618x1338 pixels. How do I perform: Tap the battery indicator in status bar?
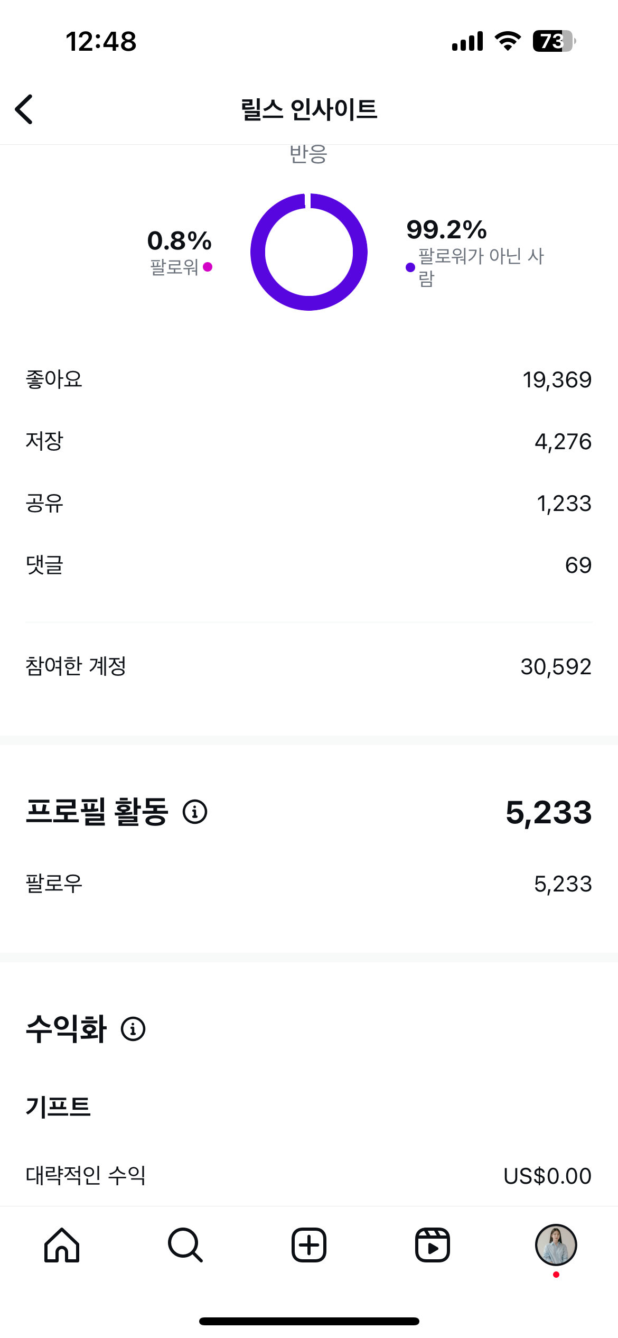(x=554, y=41)
